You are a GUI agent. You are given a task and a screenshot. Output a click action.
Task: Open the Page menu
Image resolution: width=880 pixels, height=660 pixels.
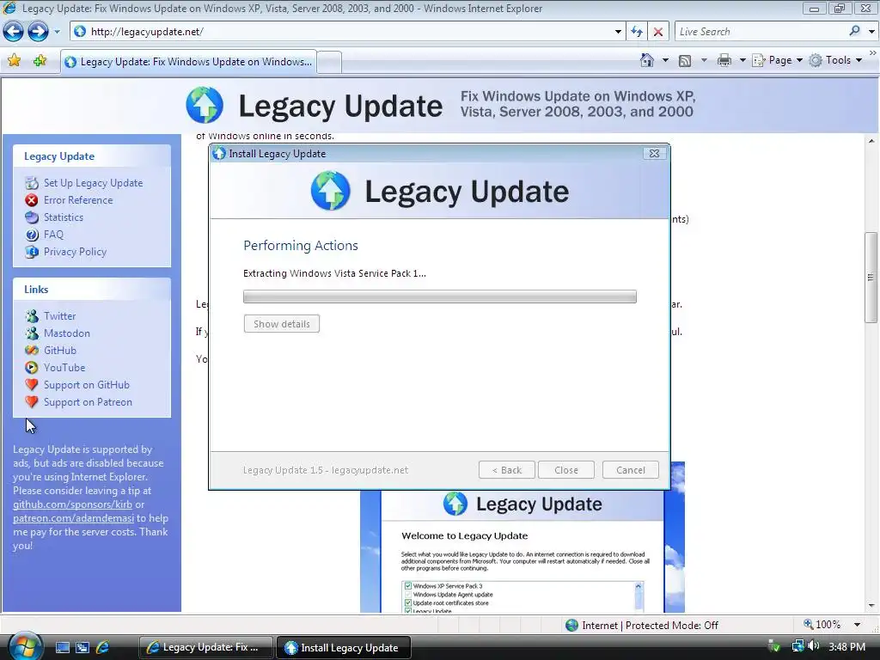click(x=777, y=60)
